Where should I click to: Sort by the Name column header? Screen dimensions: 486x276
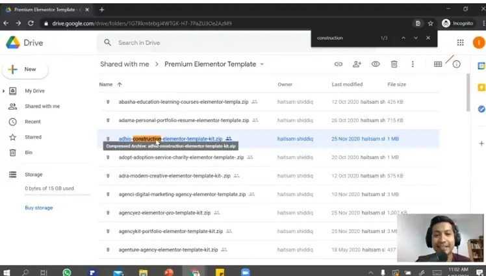pos(106,84)
